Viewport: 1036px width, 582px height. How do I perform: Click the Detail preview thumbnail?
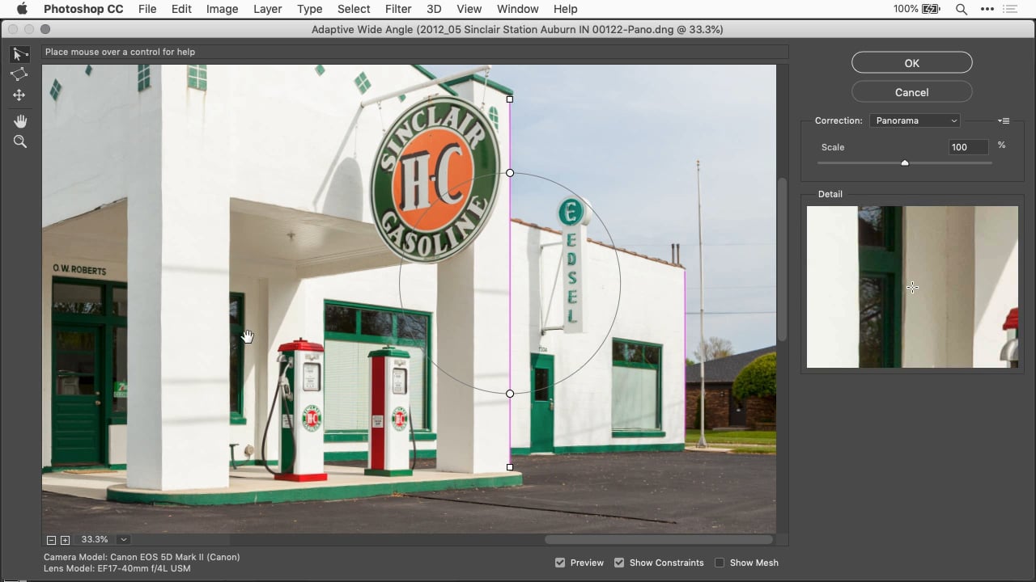(x=912, y=287)
